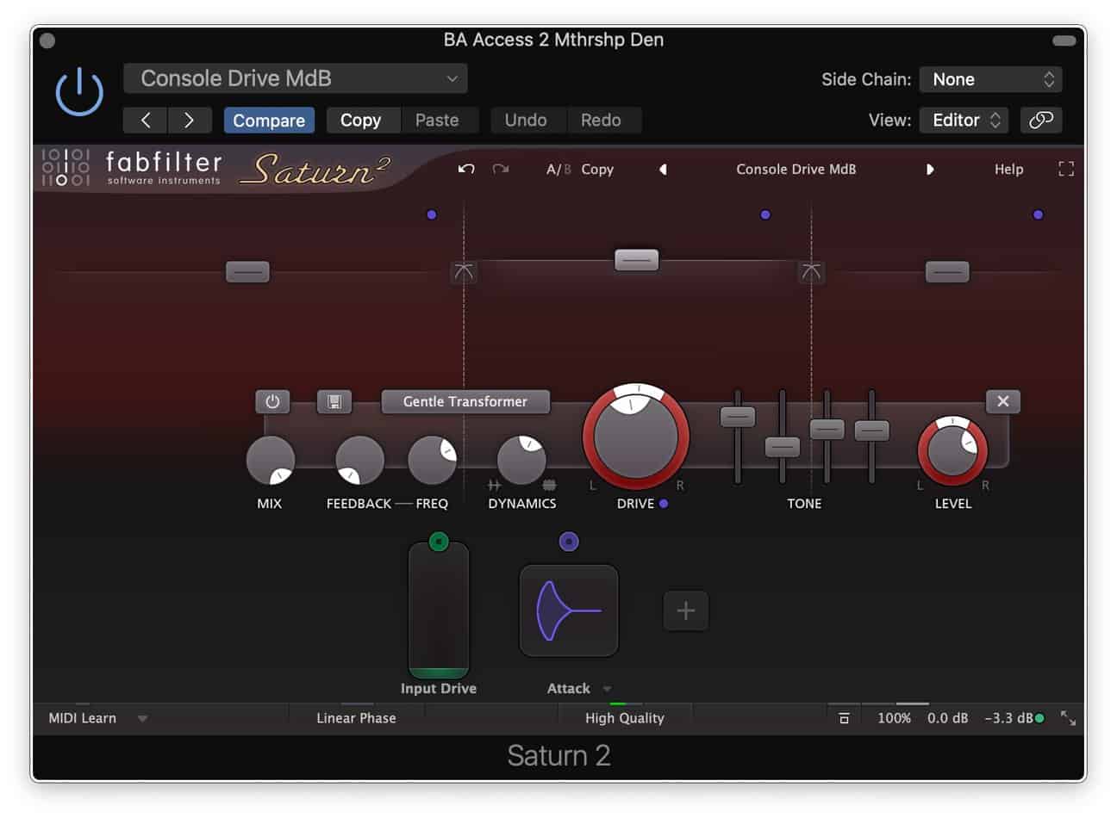Screen dimensions: 1117x818
Task: Click the expansion icon left of DYNAMICS
Action: pos(495,486)
